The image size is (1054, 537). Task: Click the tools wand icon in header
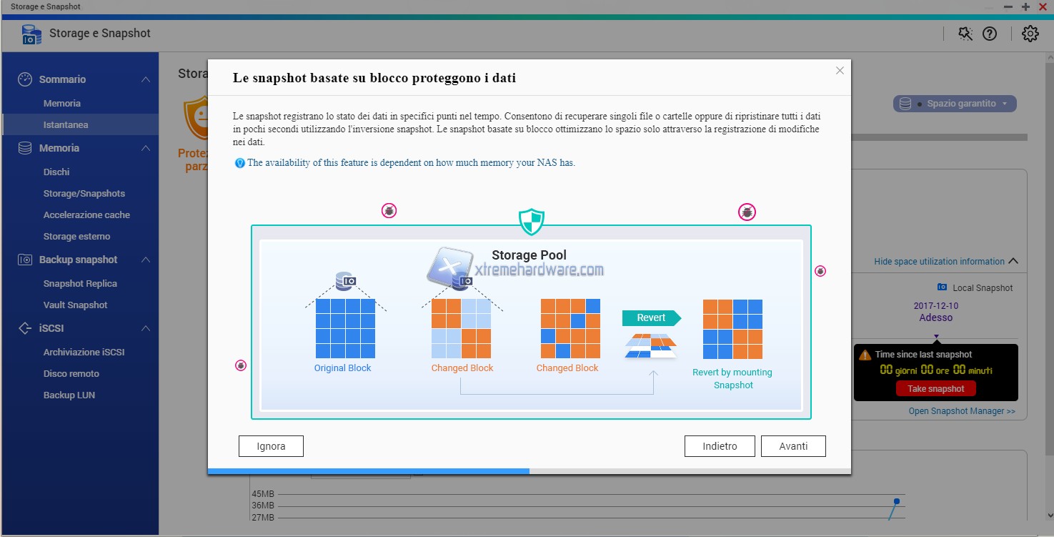click(965, 34)
